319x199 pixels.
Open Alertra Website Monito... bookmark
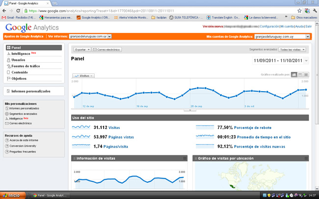tap(131, 18)
